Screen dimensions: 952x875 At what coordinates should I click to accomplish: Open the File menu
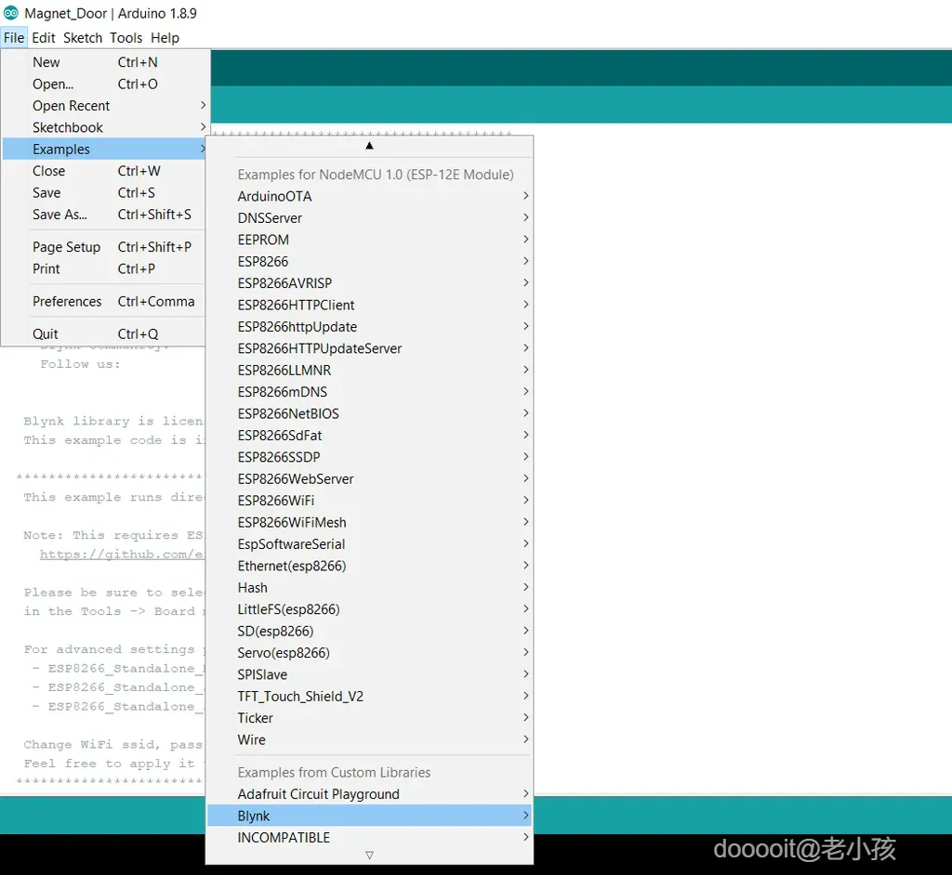(13, 38)
